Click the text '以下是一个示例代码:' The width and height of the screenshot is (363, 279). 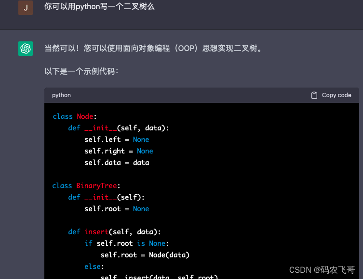(81, 71)
